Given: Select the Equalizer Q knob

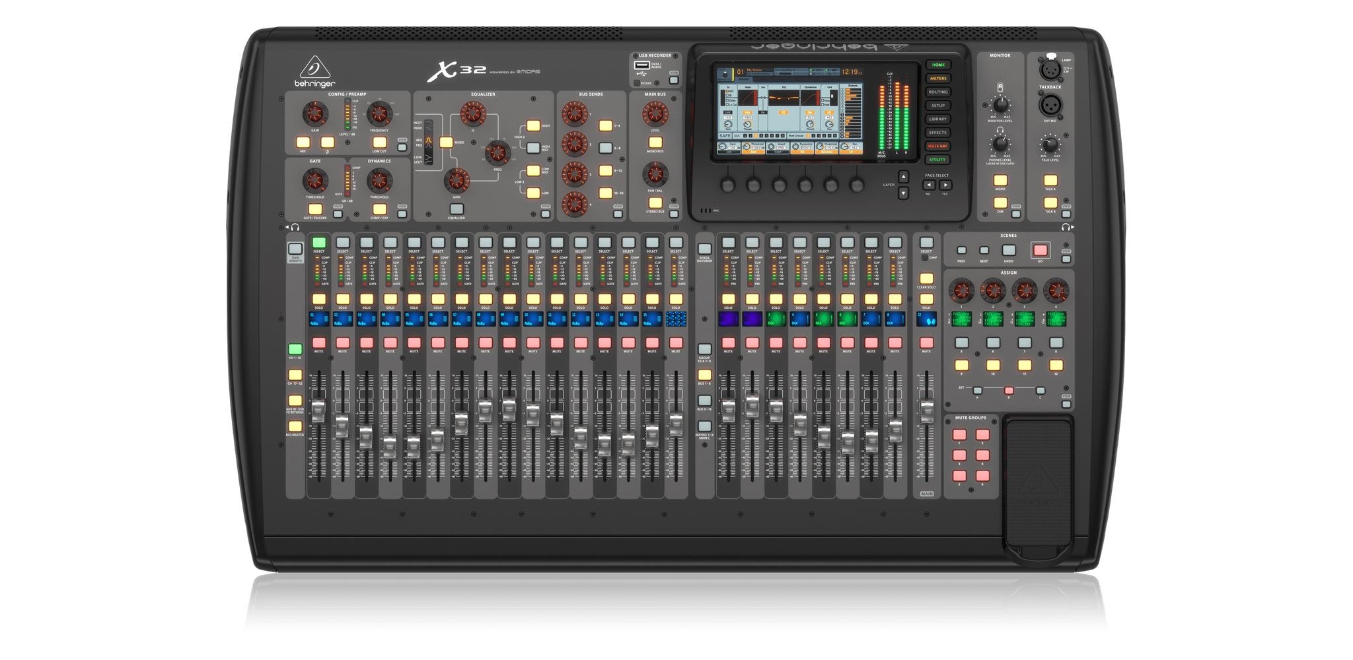Looking at the screenshot, I should [473, 114].
